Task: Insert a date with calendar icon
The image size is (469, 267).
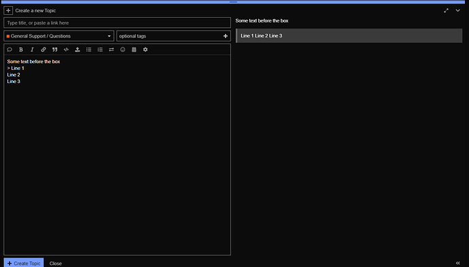Action: [x=134, y=50]
